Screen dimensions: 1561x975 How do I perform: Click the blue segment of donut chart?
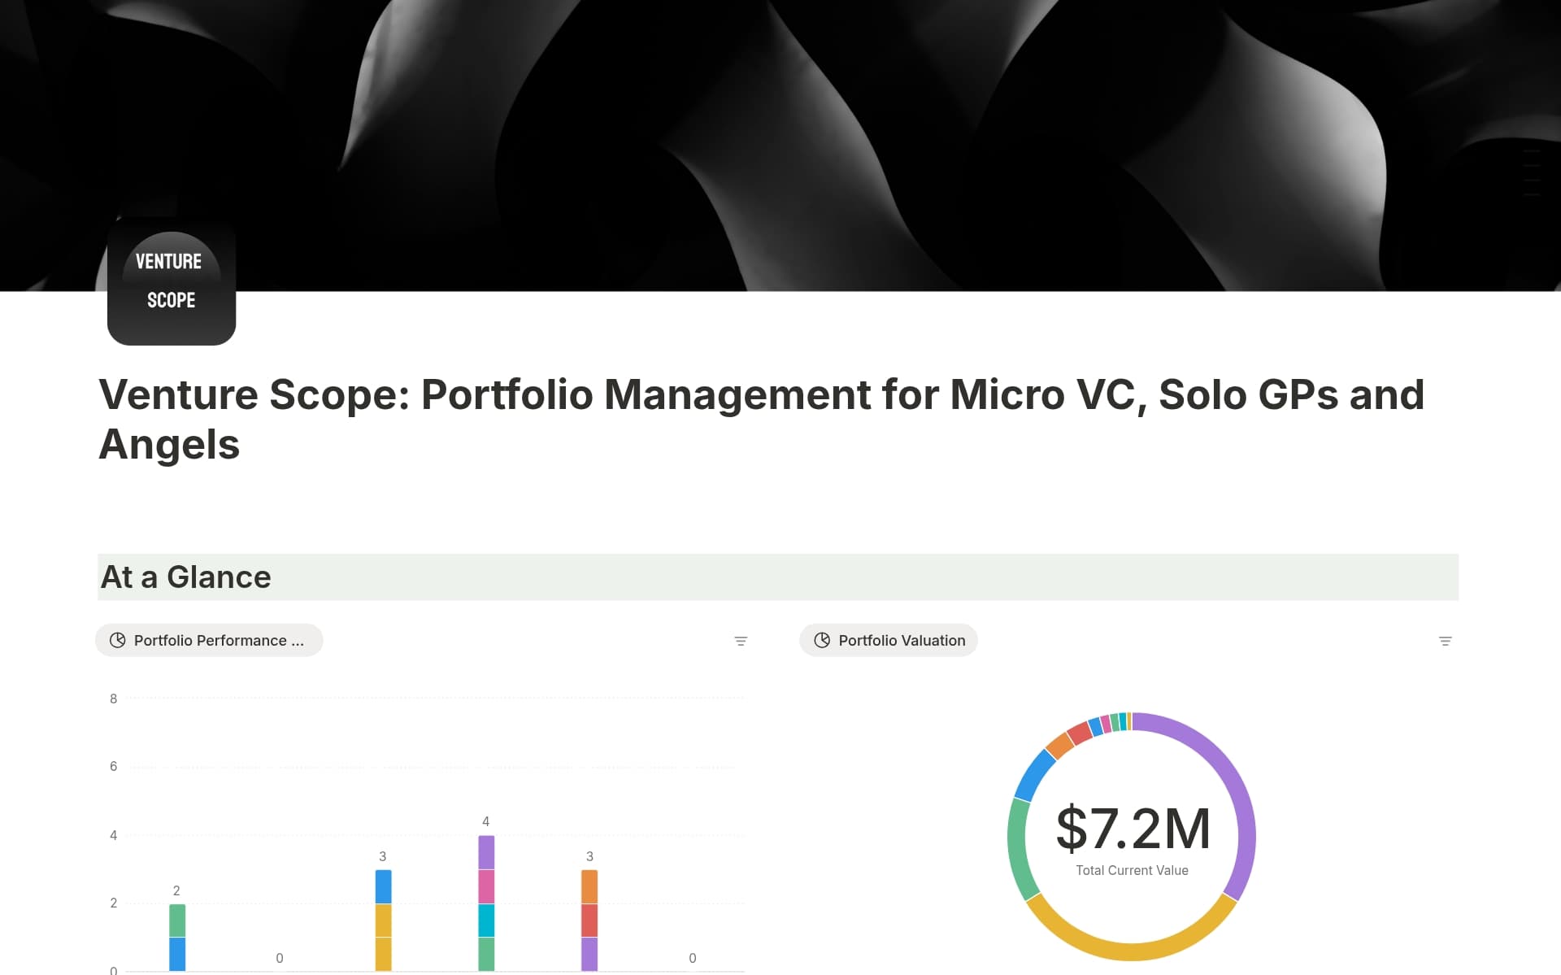[x=1034, y=775]
